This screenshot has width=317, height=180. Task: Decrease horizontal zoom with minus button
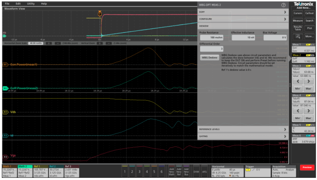[58, 43]
